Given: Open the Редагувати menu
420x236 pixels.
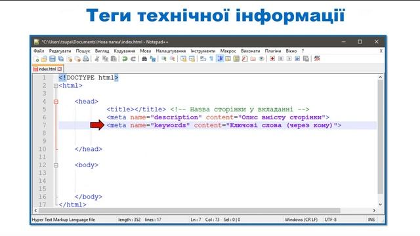Looking at the screenshot, I should (x=60, y=51).
